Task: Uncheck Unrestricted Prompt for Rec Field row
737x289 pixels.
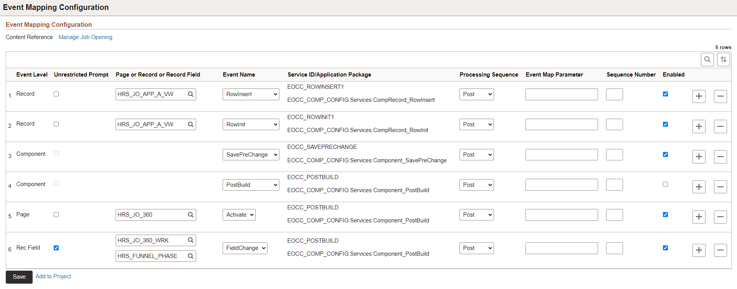Action: pyautogui.click(x=56, y=248)
